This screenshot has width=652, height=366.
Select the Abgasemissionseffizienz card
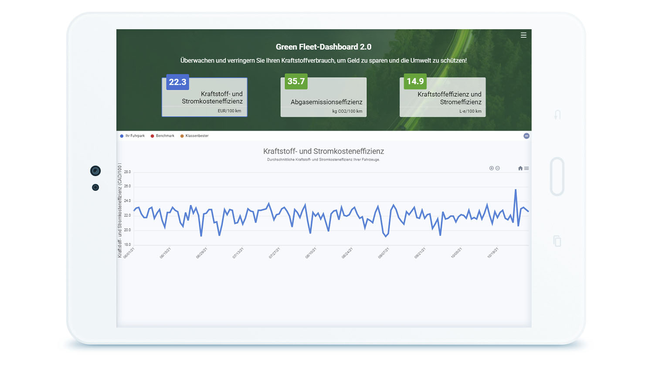tap(323, 97)
